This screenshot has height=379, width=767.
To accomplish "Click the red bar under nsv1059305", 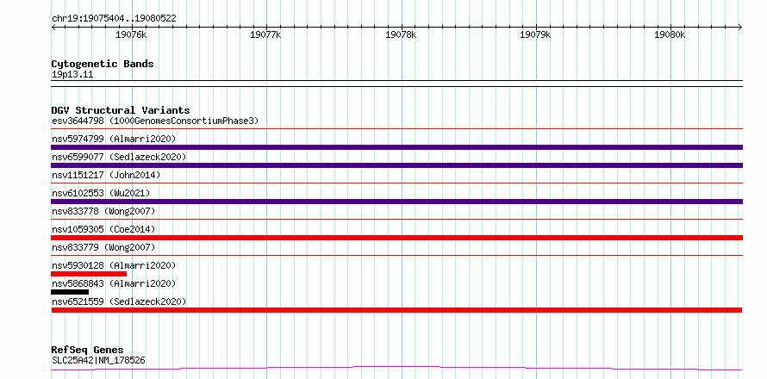I will coord(396,238).
